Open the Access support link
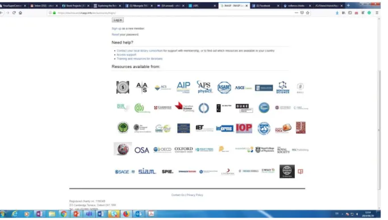The image size is (388, 220). tap(126, 55)
